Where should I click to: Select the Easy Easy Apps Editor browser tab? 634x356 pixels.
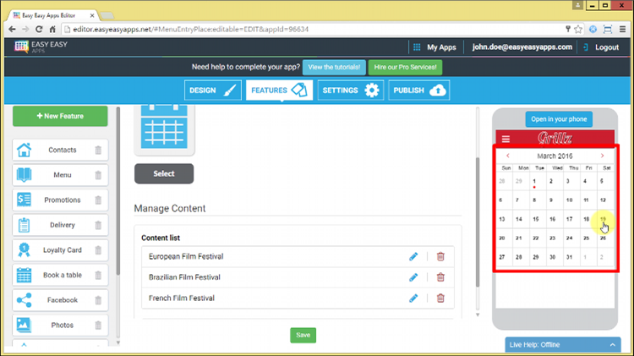click(51, 15)
